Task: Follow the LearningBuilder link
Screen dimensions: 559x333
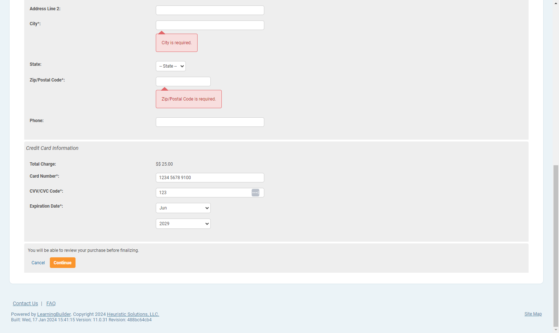Action: (x=54, y=314)
